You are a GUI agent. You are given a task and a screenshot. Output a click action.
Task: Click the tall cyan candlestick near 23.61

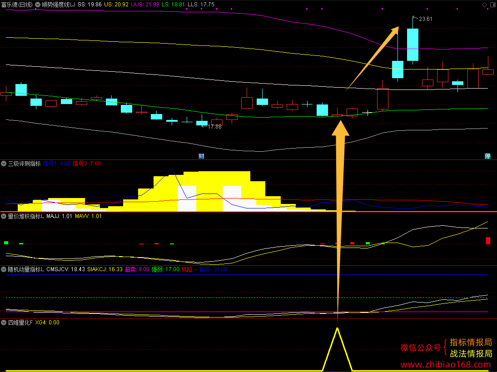coord(413,45)
